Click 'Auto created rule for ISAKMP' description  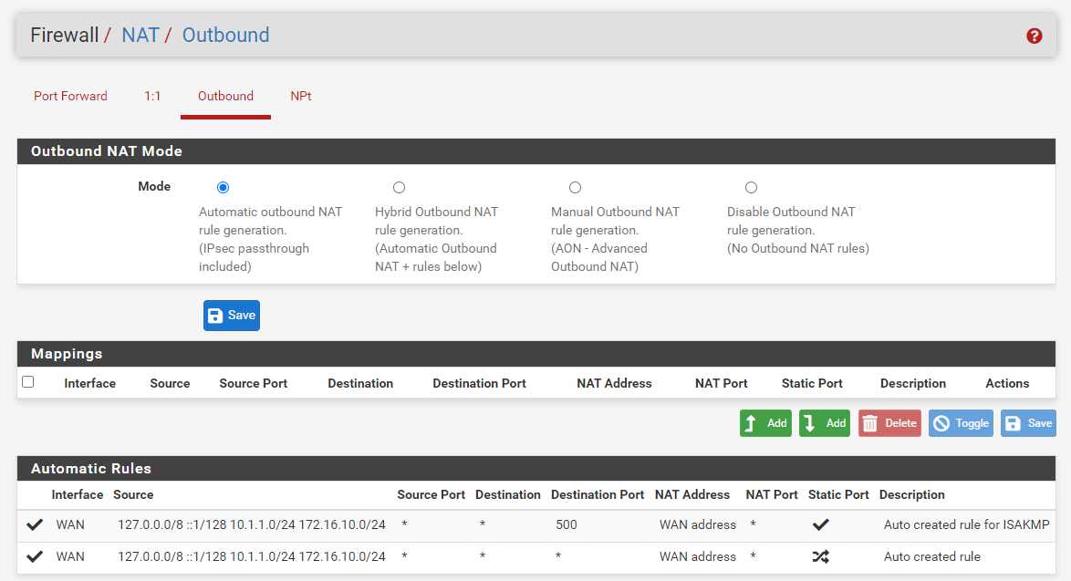pos(966,525)
